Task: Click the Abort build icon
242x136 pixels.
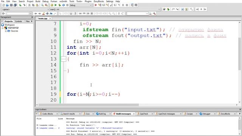Action: point(67,5)
